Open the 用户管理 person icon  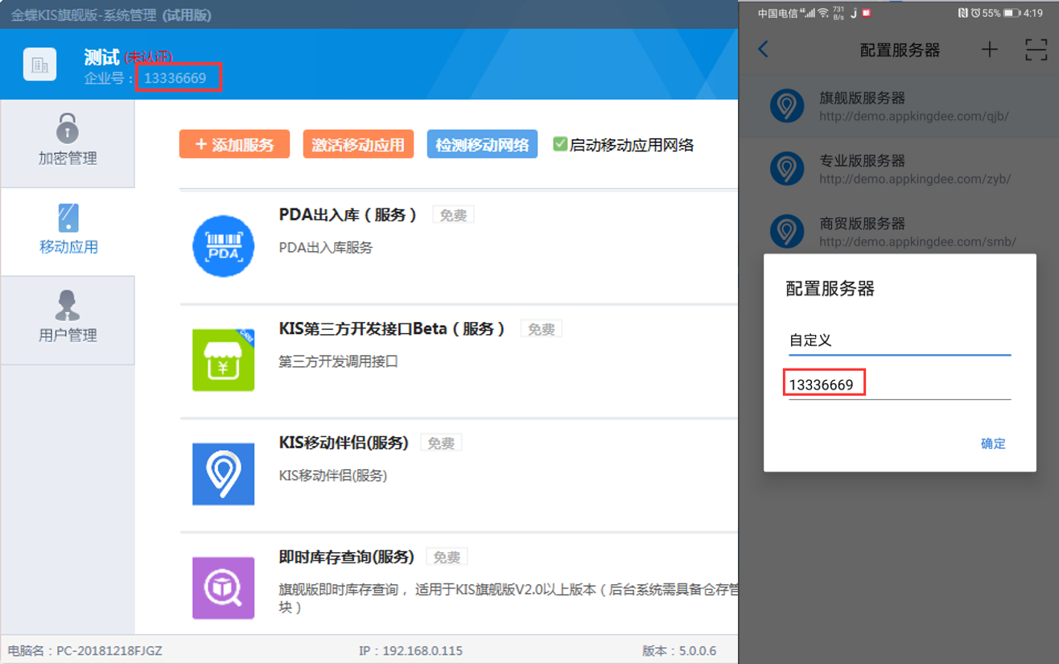click(68, 306)
